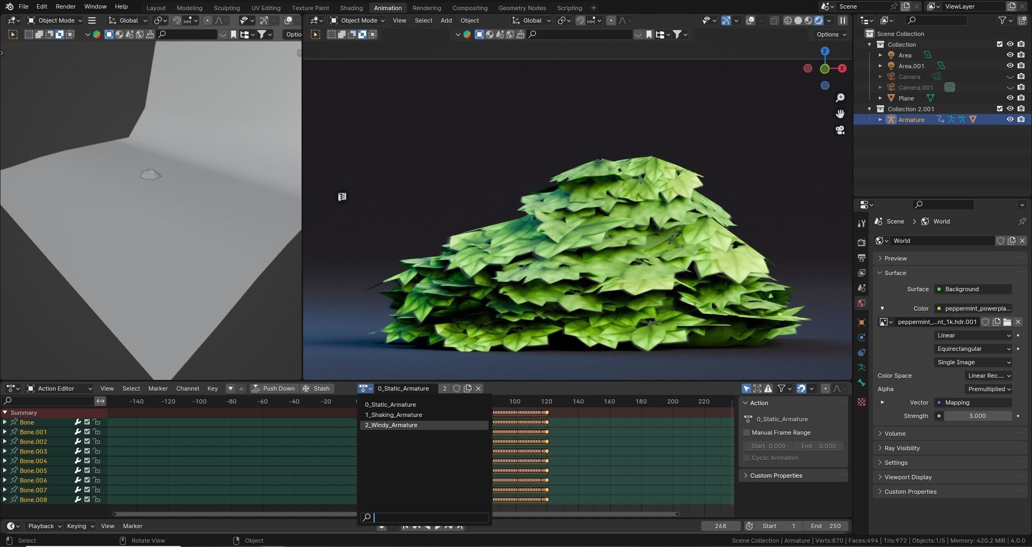
Task: Hide Area light in viewport
Action: point(1010,55)
